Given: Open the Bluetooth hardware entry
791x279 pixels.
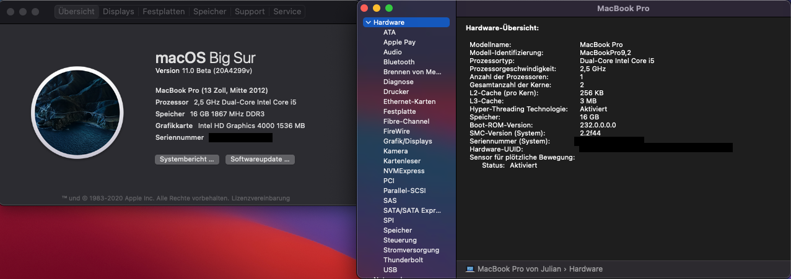Looking at the screenshot, I should pos(399,62).
